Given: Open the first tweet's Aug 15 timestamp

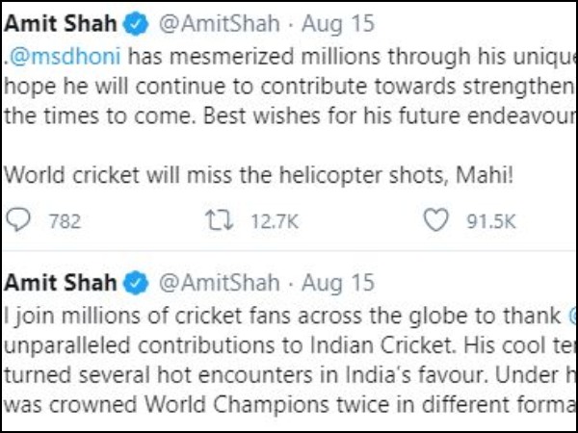Looking at the screenshot, I should tap(338, 24).
